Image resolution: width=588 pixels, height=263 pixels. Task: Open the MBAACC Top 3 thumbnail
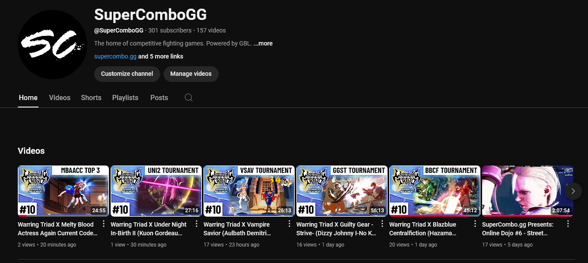[x=63, y=191]
